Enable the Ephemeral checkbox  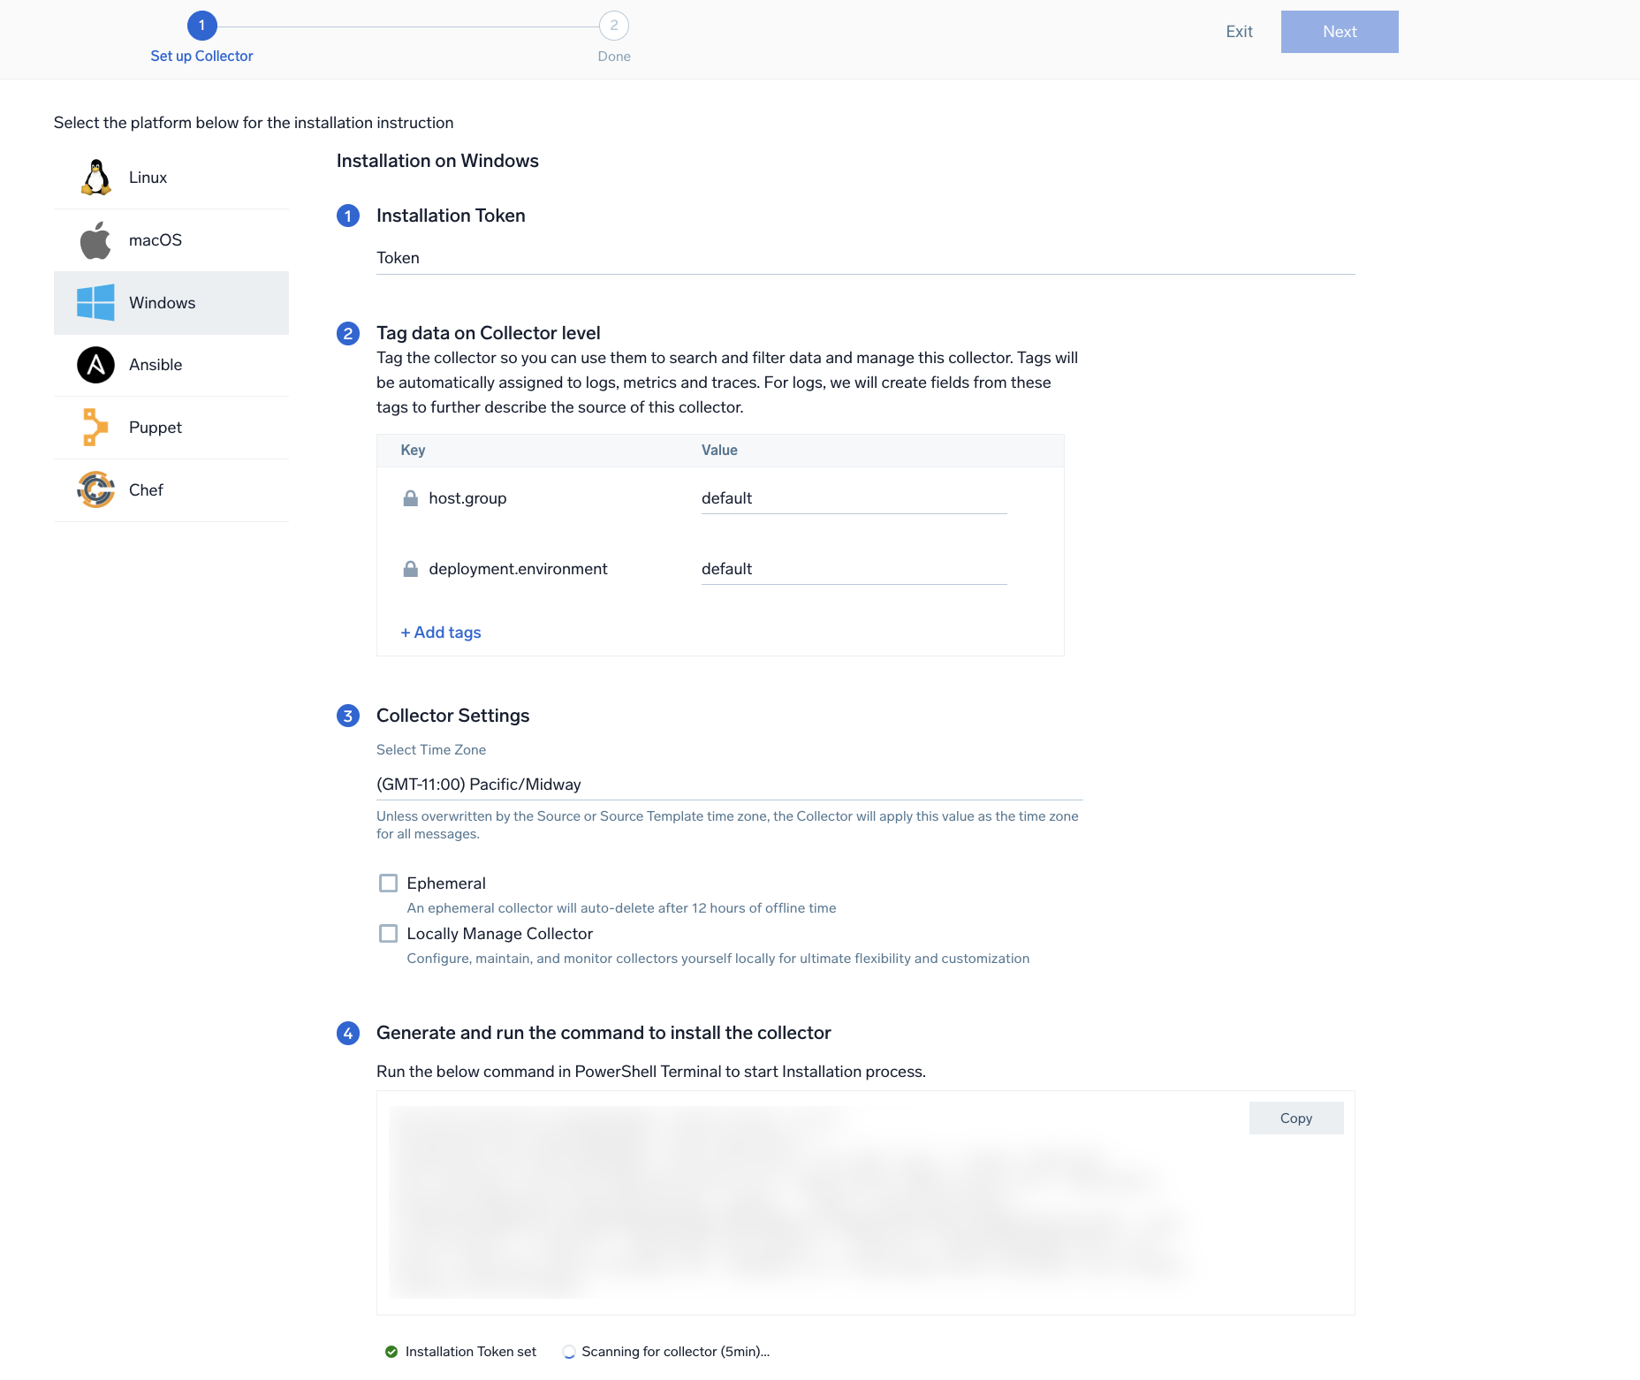point(388,883)
